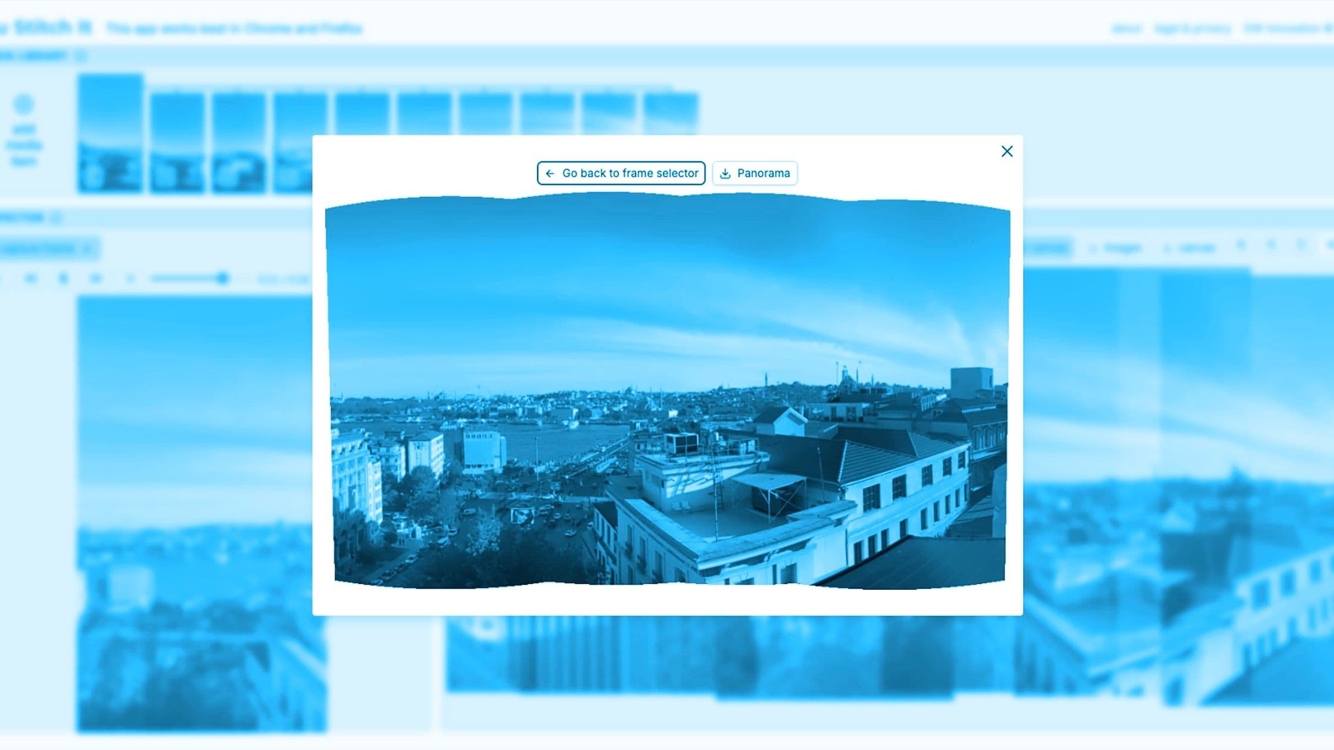Select the first tall media library thumbnail
Viewport: 1334px width, 750px height.
pyautogui.click(x=110, y=133)
